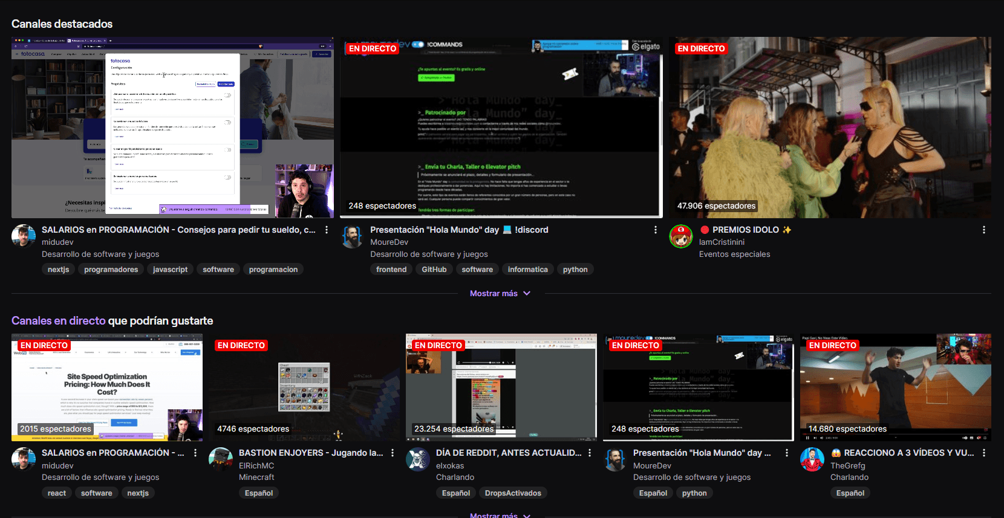Go to TheGrefg channel name

pos(847,466)
